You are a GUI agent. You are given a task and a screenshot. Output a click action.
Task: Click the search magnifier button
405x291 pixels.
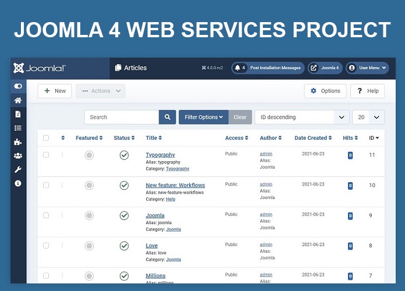pyautogui.click(x=168, y=117)
